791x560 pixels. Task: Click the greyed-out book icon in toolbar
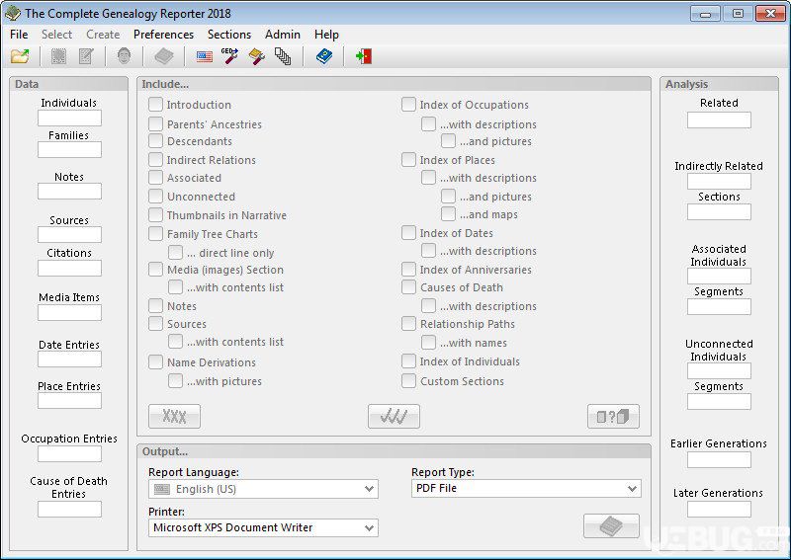(x=163, y=56)
